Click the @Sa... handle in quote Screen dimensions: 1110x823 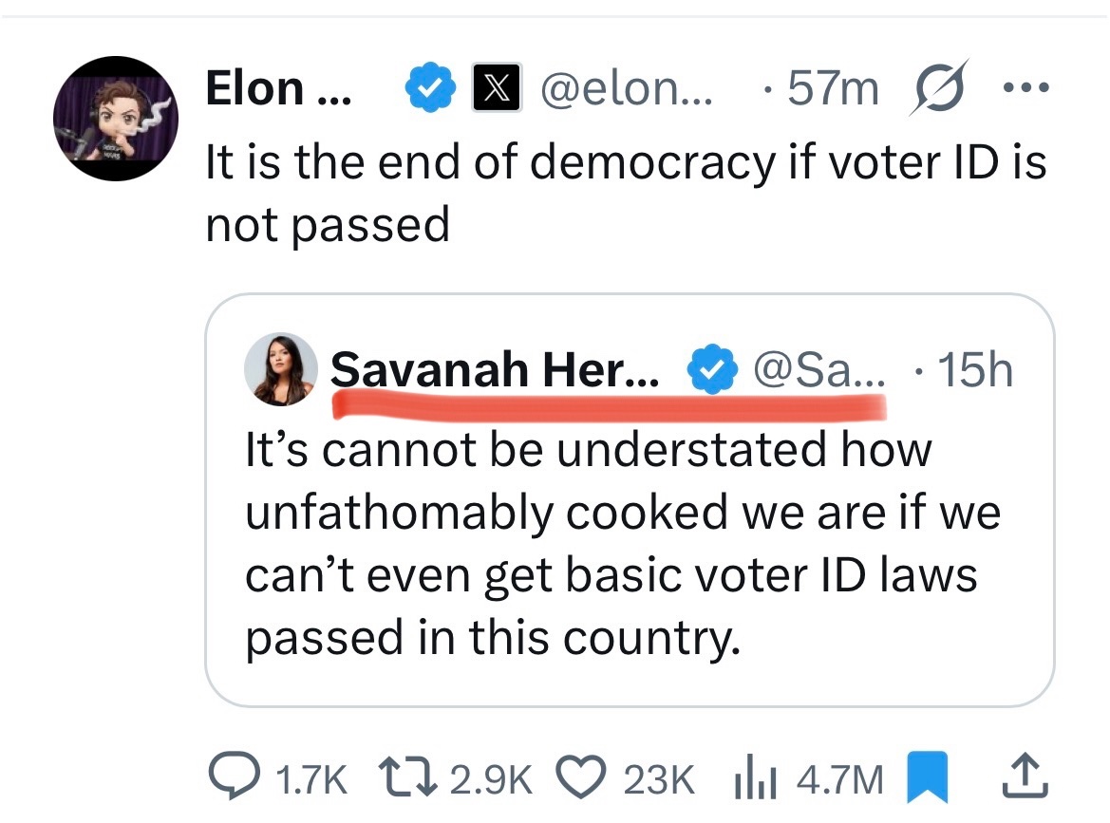[817, 368]
